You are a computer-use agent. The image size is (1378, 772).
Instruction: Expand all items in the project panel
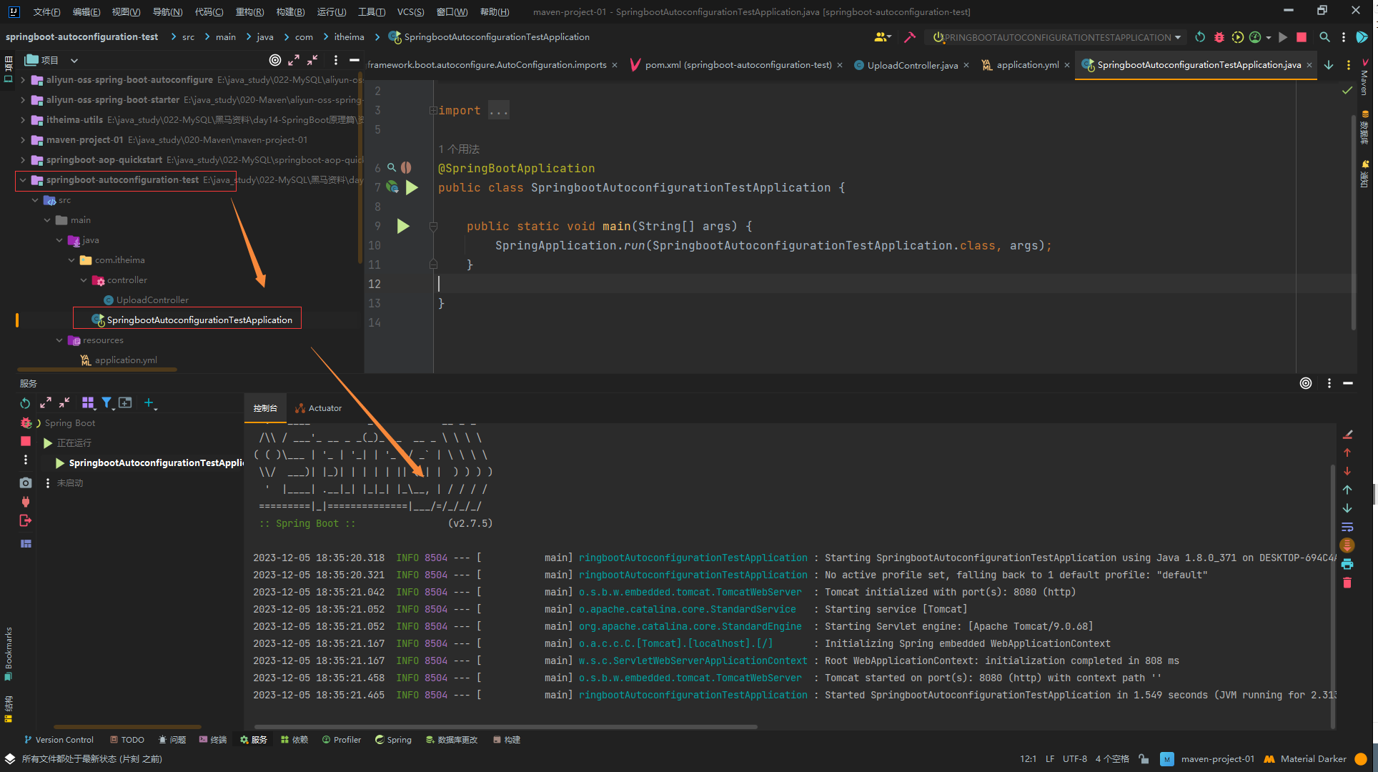pos(294,60)
